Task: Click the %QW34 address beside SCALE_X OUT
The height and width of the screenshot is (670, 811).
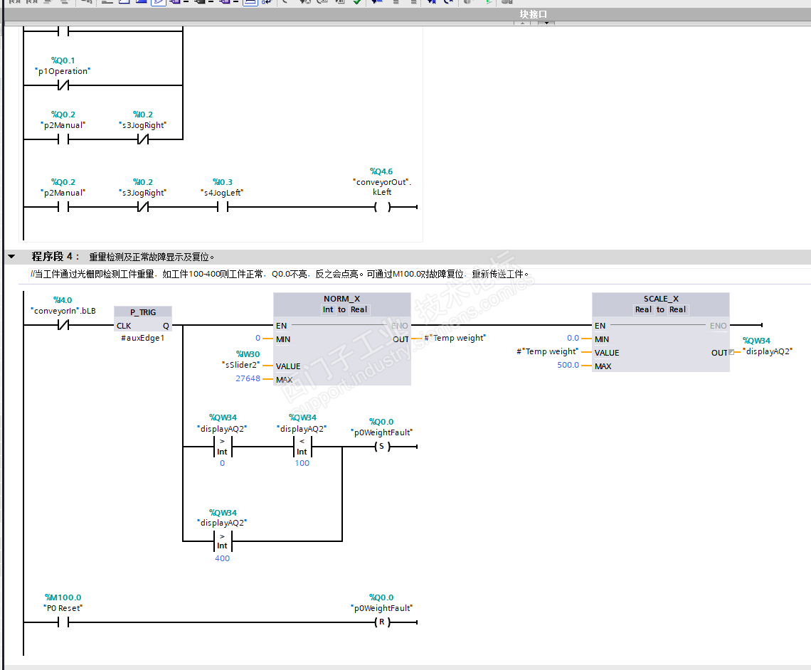Action: tap(756, 341)
